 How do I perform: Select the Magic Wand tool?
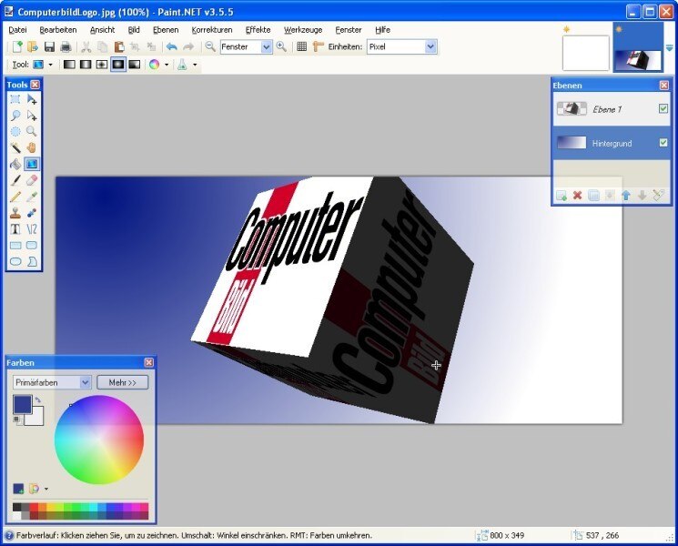tap(15, 147)
